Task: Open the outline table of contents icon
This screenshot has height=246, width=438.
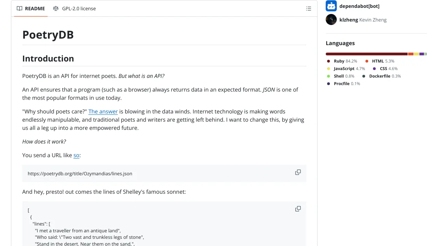Action: 309,9
